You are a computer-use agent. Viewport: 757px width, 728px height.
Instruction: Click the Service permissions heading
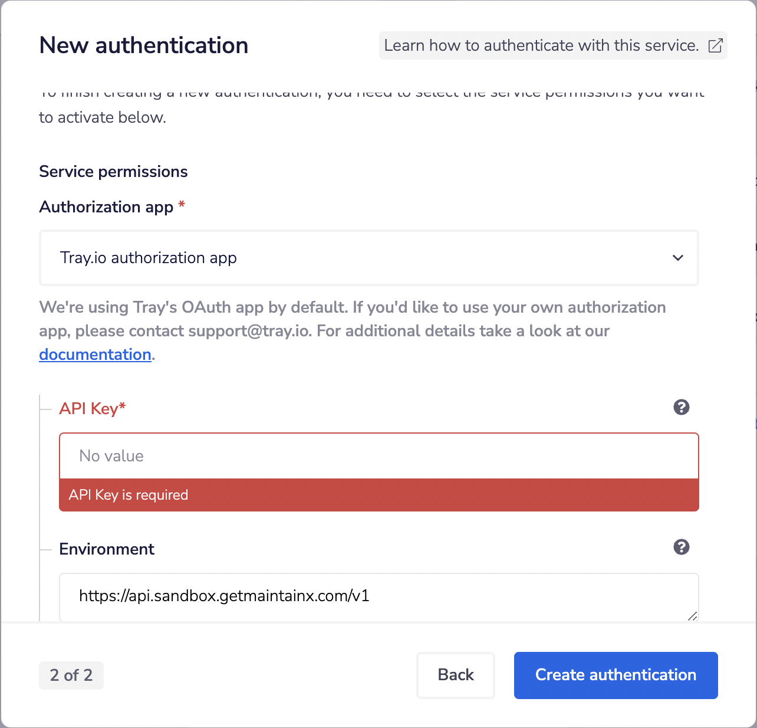(113, 172)
